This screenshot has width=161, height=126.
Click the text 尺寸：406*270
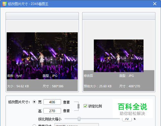click(x=130, y=86)
